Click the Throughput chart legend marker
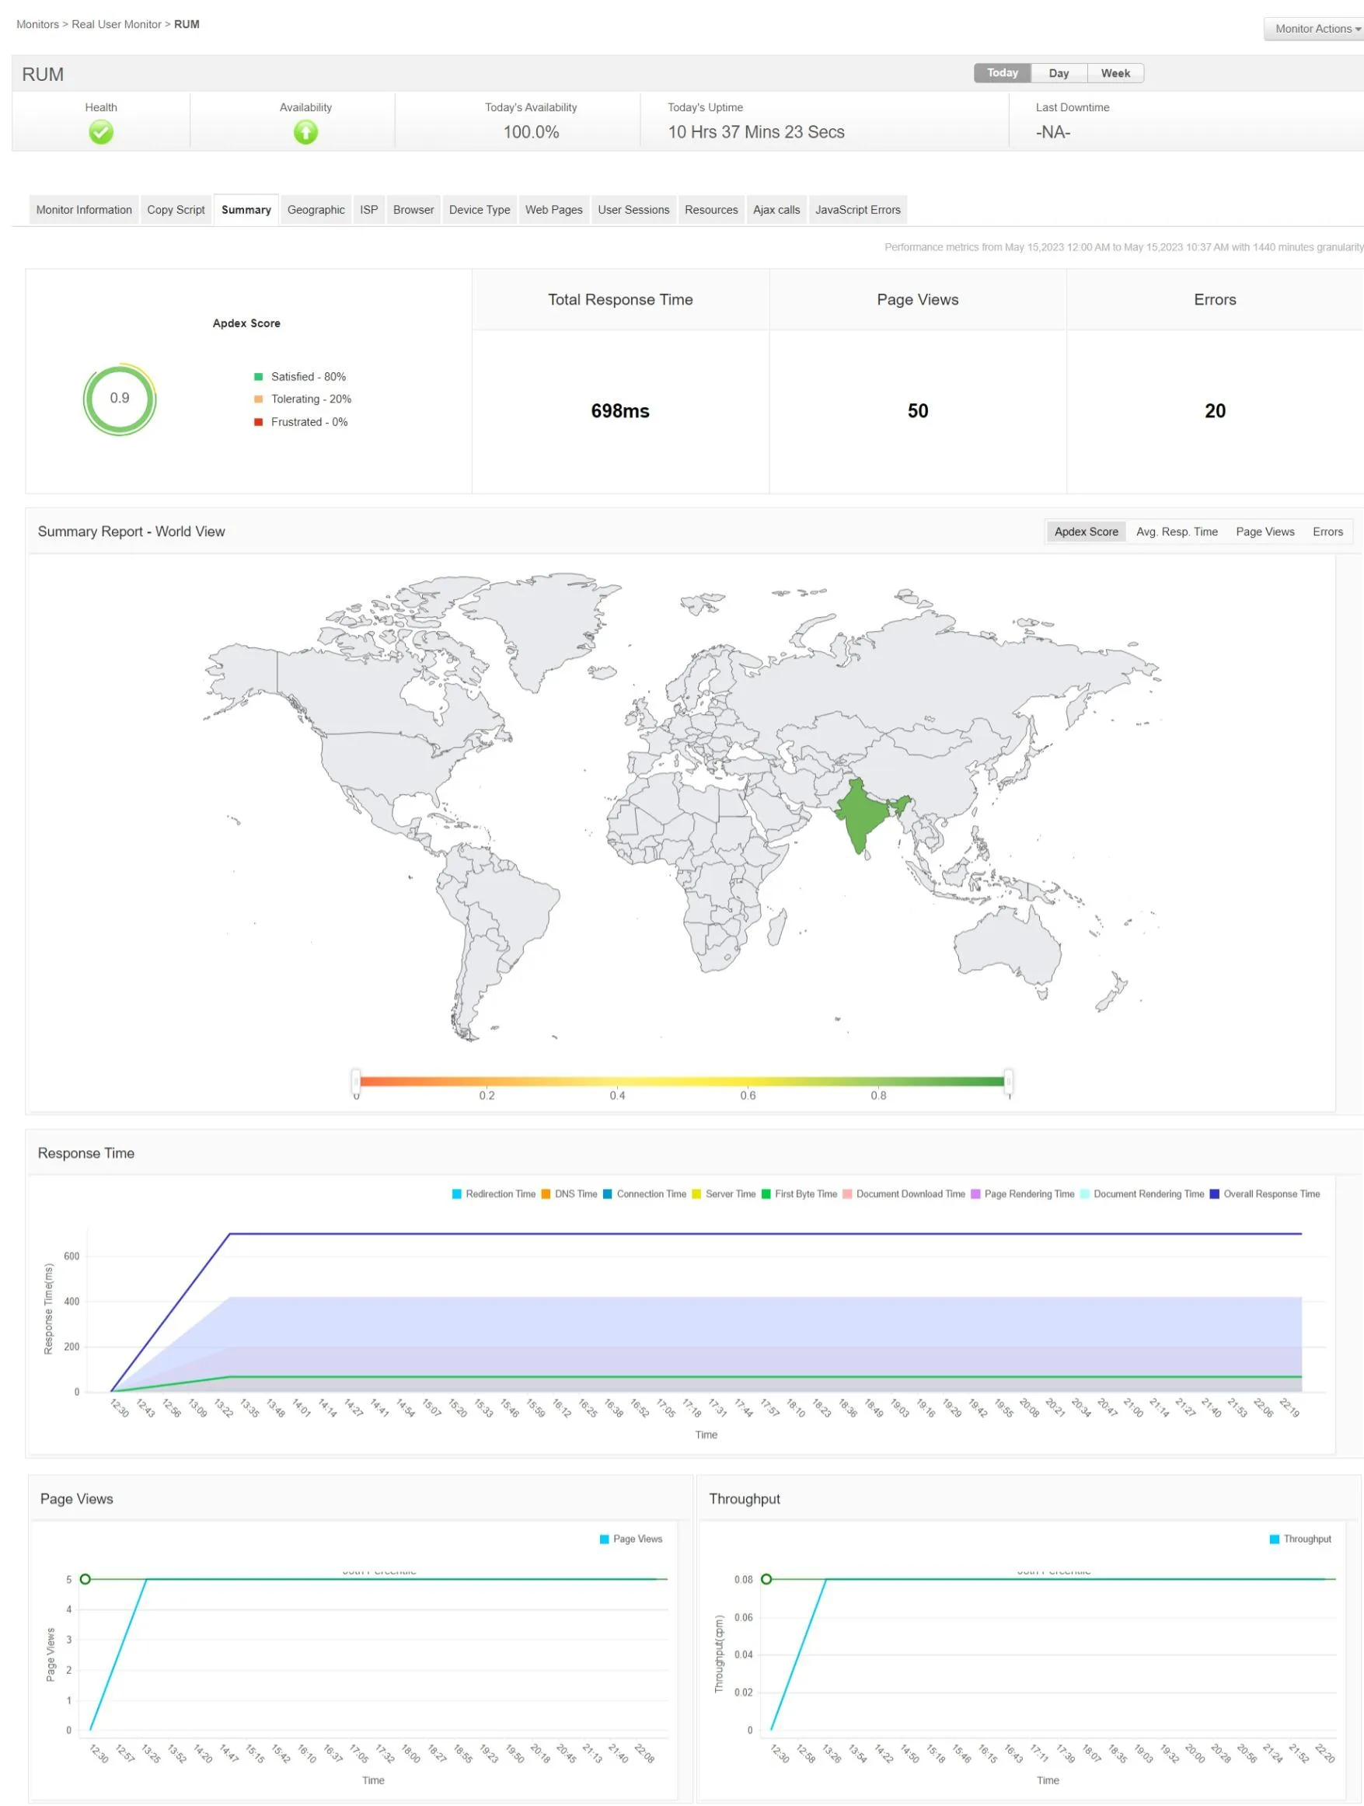1364x1806 pixels. point(1274,1539)
